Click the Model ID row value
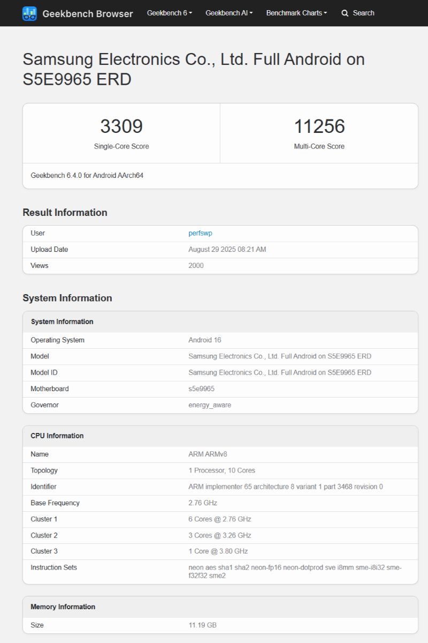The height and width of the screenshot is (643, 428). pos(280,372)
